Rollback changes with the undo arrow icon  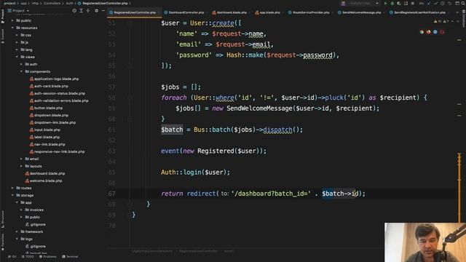tap(449, 3)
